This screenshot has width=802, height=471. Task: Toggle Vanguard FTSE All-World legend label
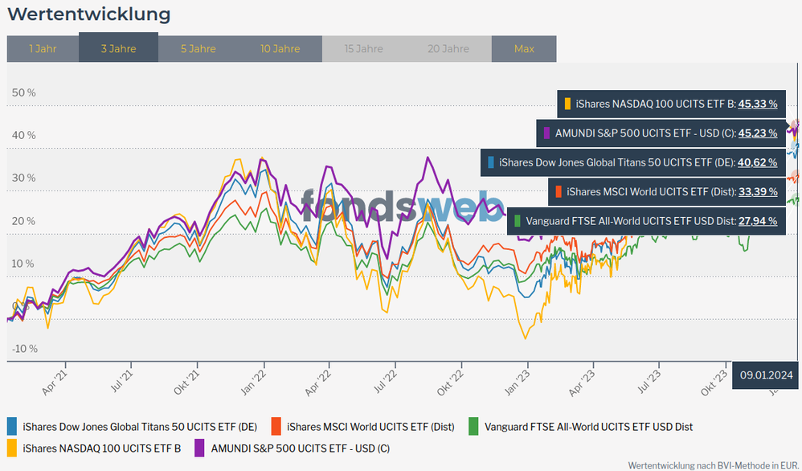[x=588, y=427]
